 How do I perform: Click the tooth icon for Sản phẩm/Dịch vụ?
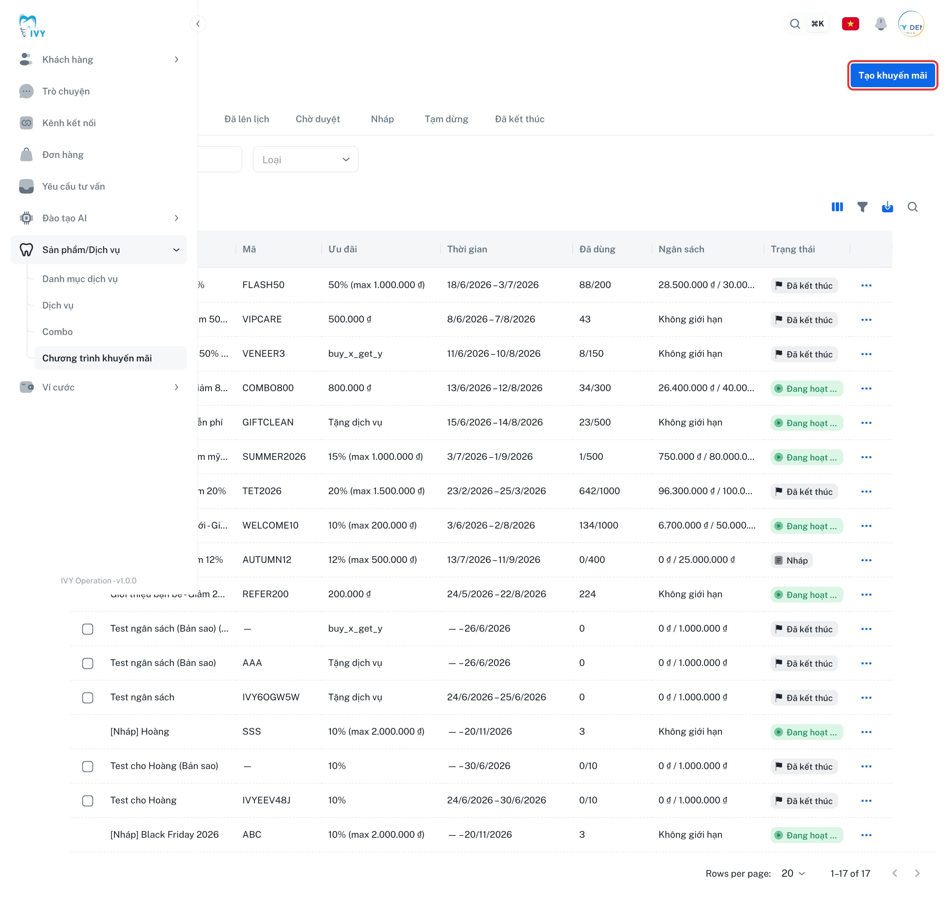pos(26,249)
